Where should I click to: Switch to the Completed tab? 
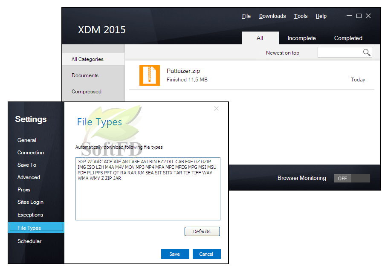[x=348, y=38]
